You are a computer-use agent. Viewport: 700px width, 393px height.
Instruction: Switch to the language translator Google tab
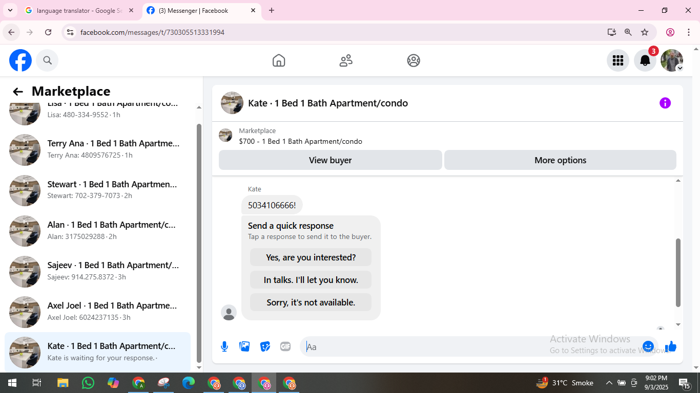(x=79, y=10)
